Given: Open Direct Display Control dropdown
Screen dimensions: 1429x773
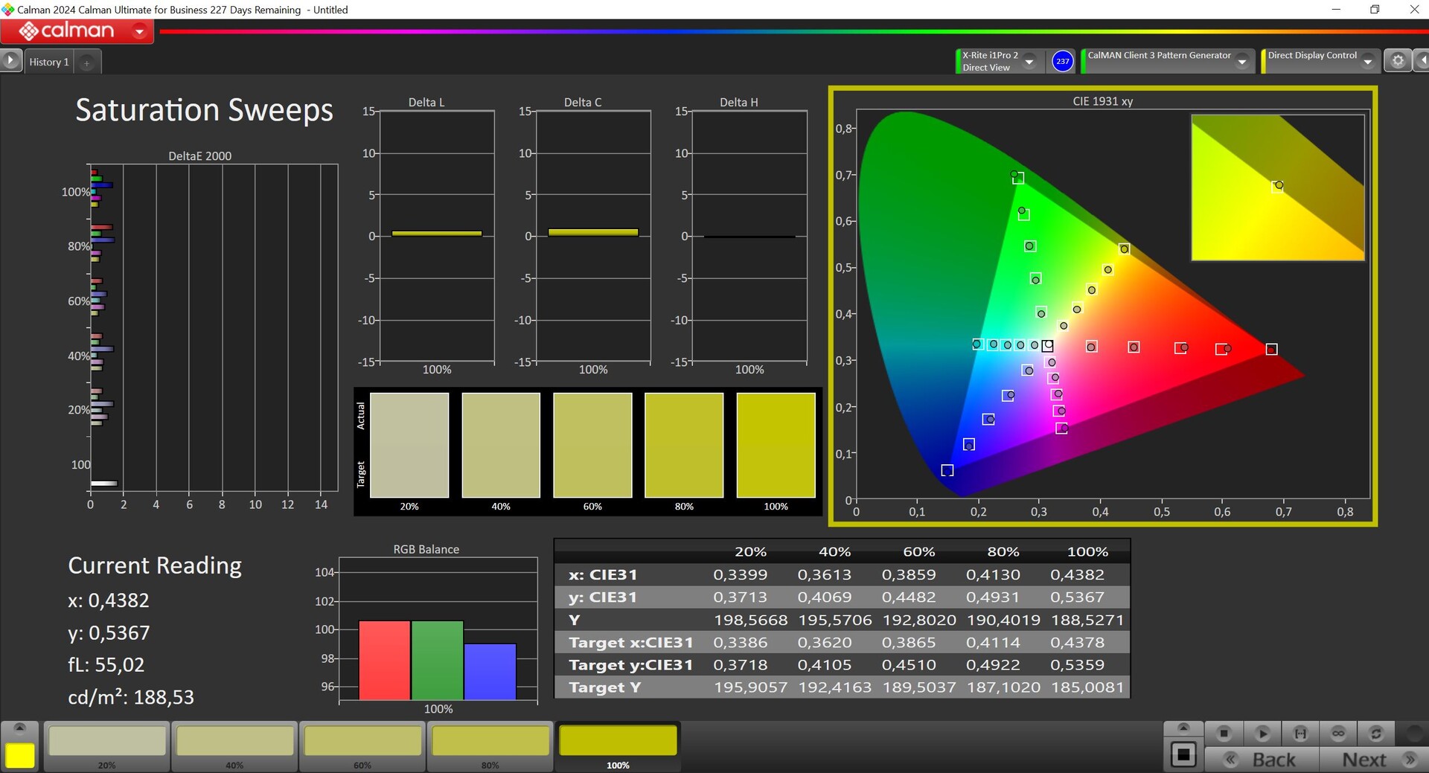Looking at the screenshot, I should coord(1368,62).
